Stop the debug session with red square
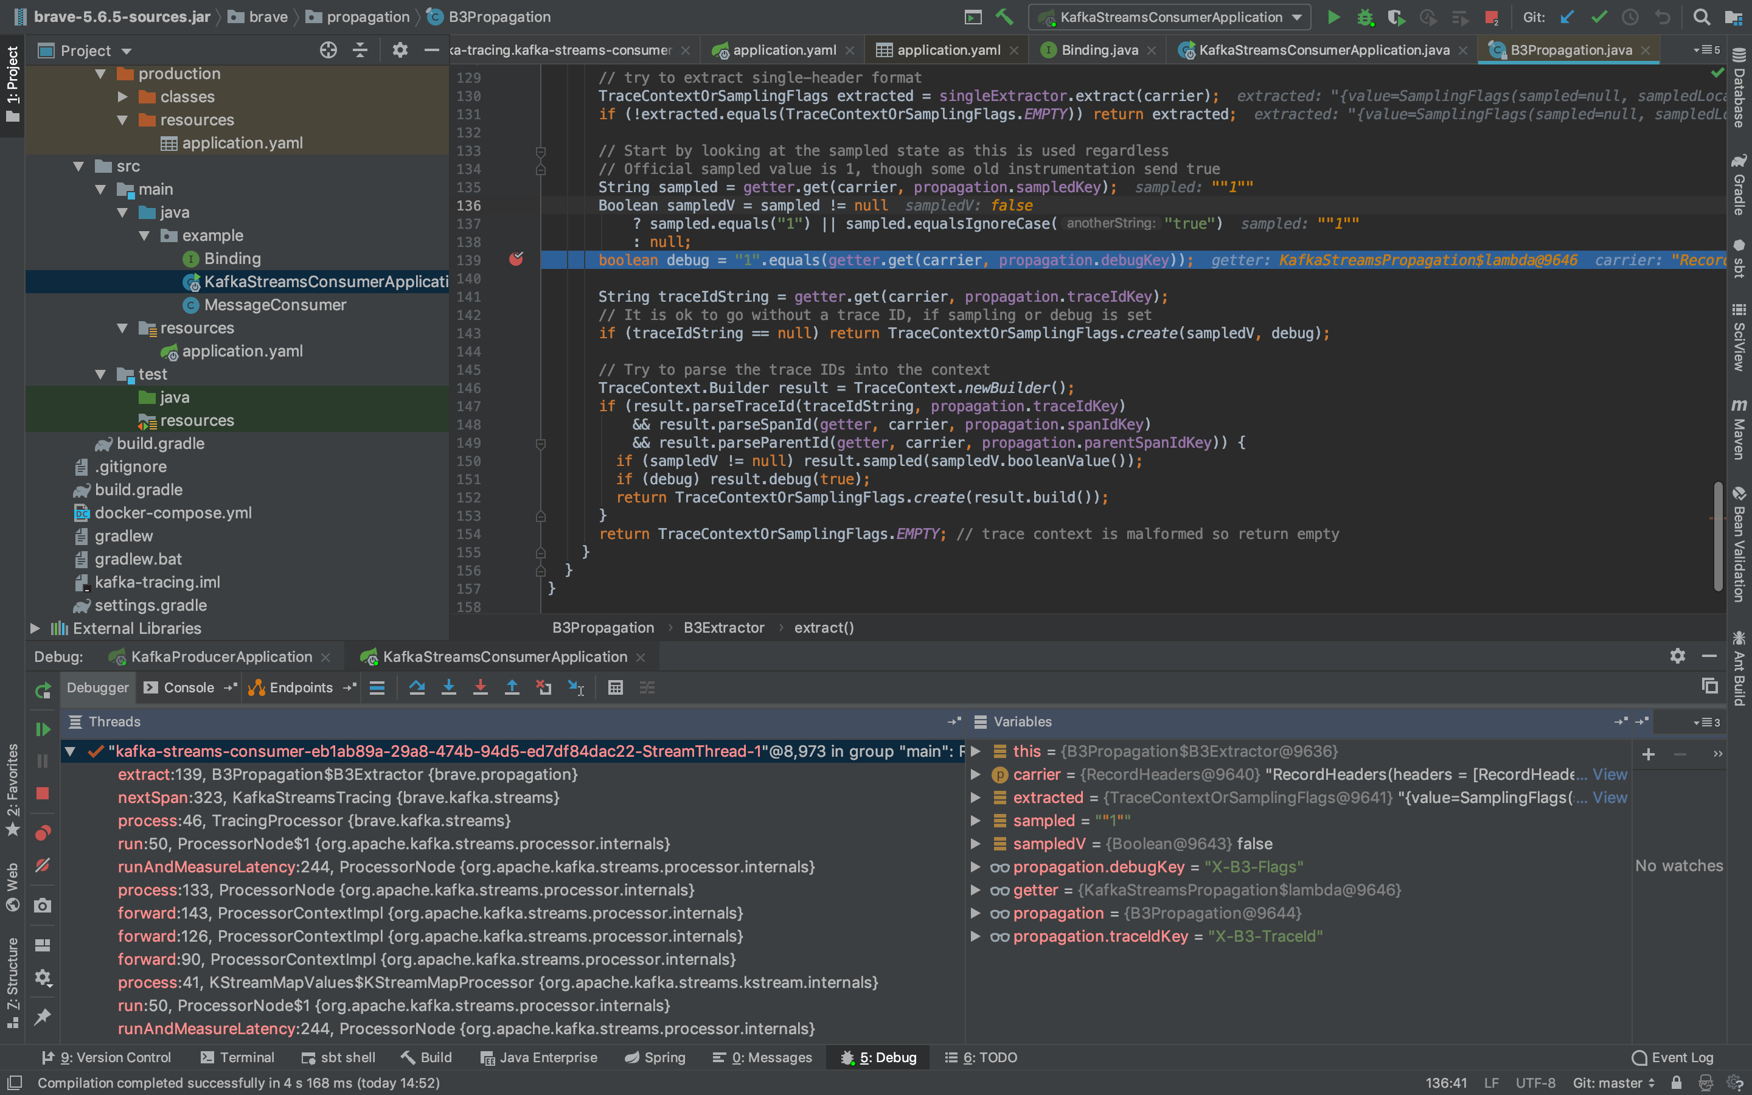This screenshot has width=1752, height=1095. pos(43,793)
